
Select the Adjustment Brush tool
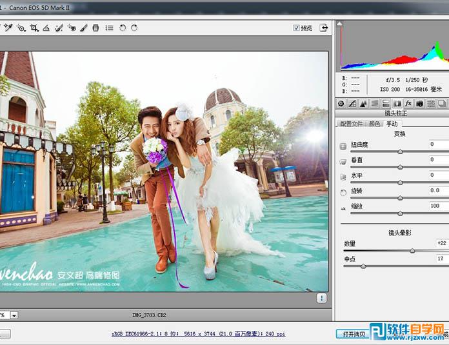point(84,28)
